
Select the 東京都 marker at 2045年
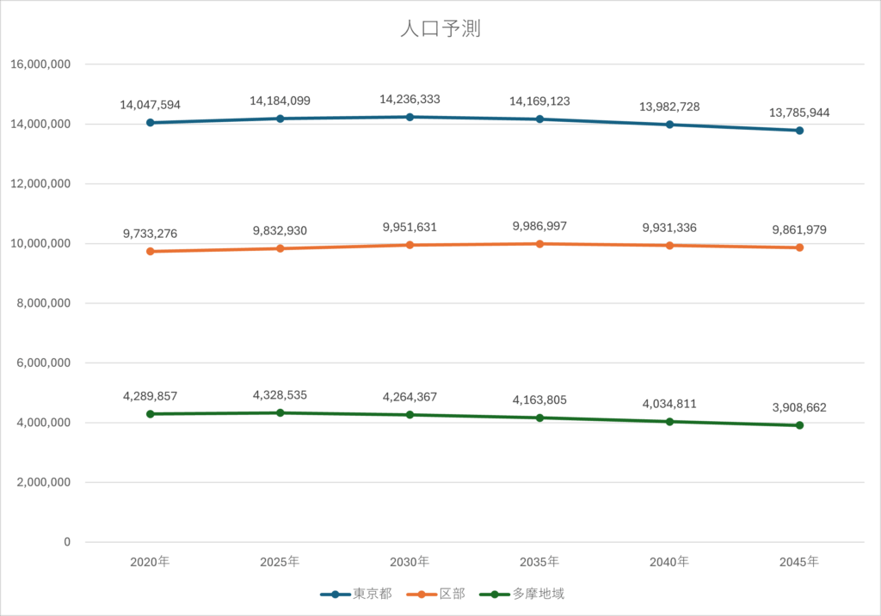point(799,131)
